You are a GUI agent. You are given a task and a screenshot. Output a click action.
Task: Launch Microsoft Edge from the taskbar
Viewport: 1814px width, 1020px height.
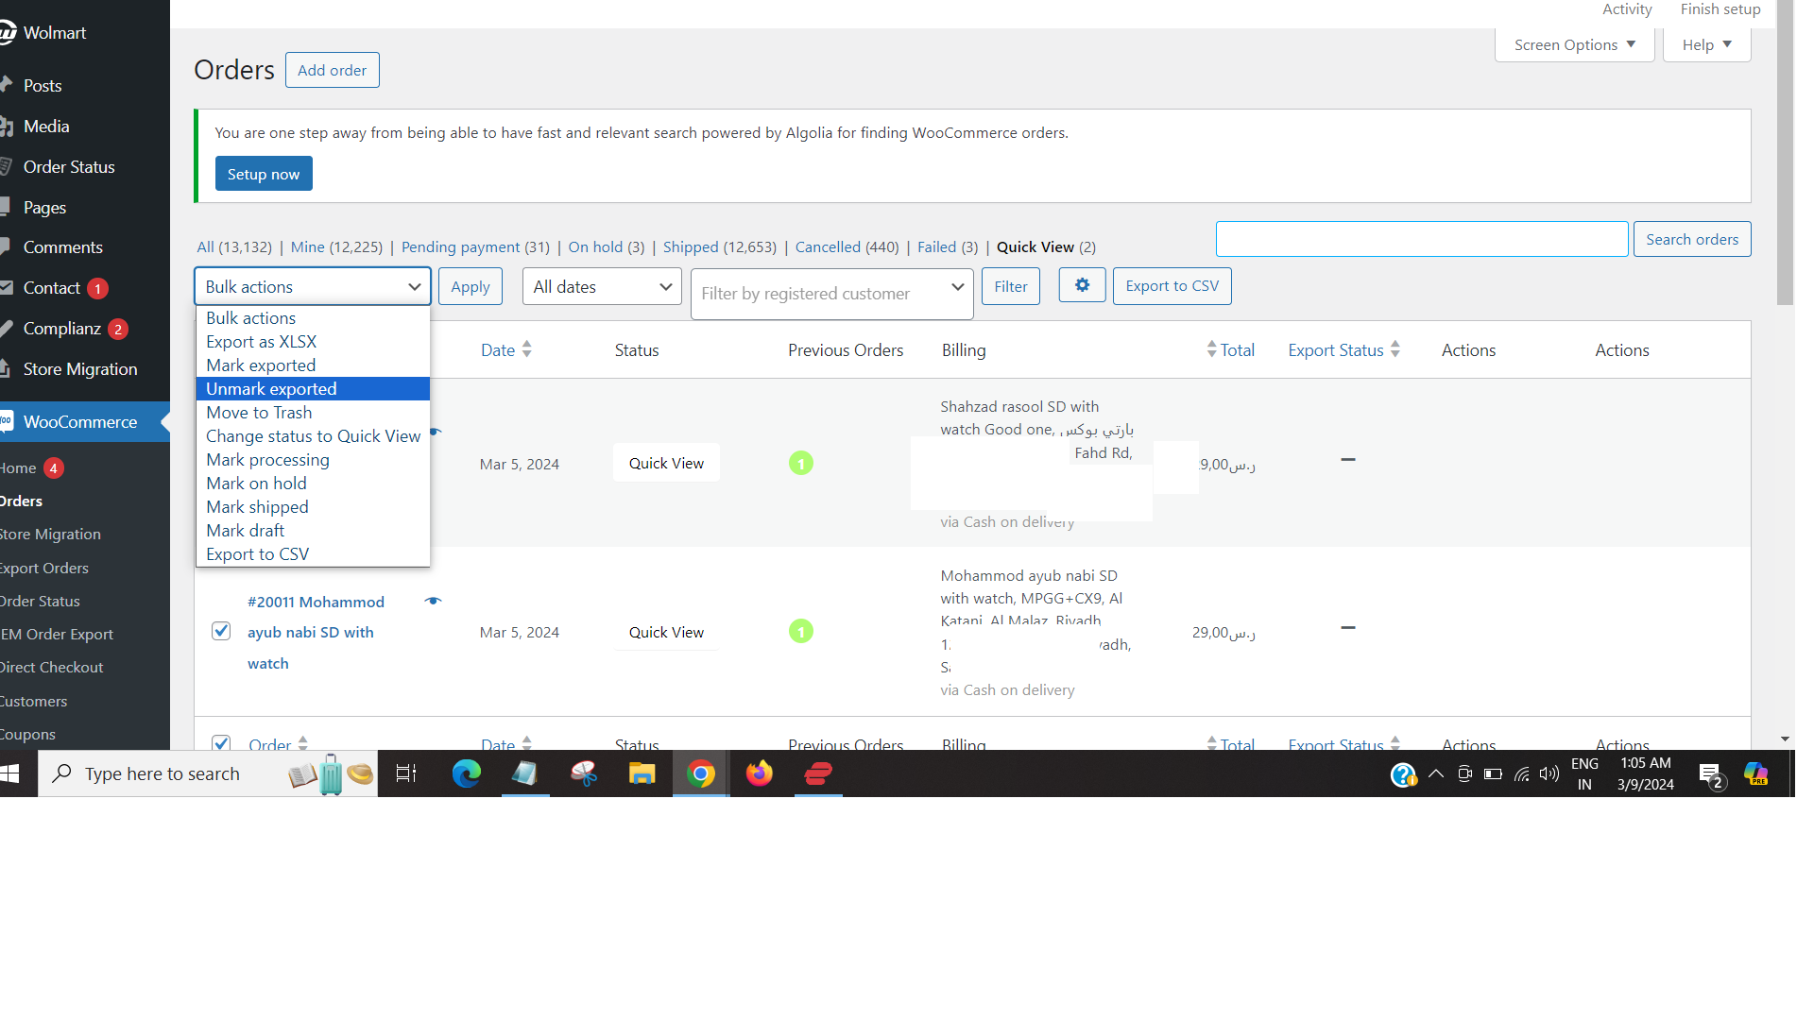[466, 774]
